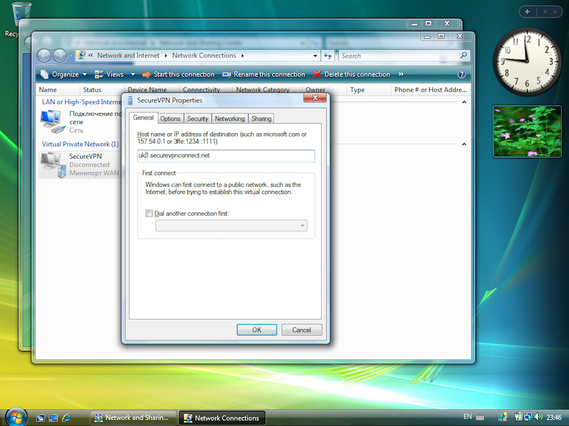Click the network tray icon
The image size is (569, 426).
click(x=528, y=417)
